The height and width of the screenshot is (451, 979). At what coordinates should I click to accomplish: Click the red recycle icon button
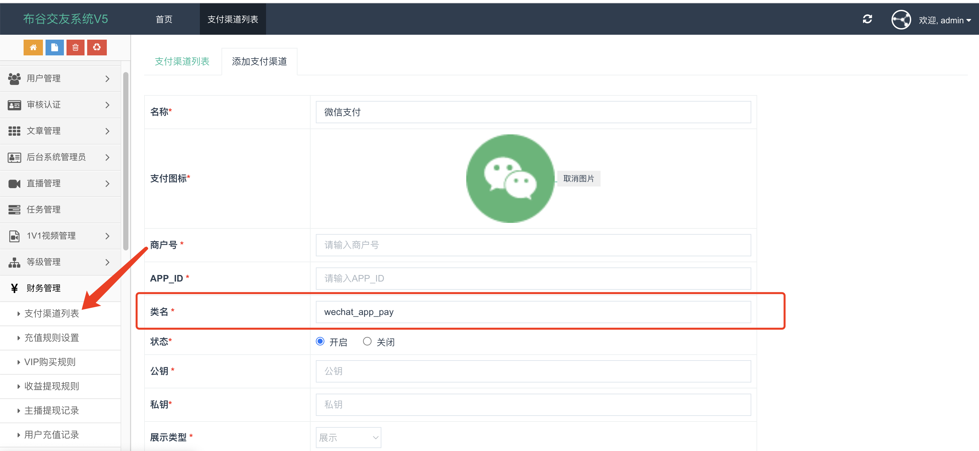click(97, 48)
